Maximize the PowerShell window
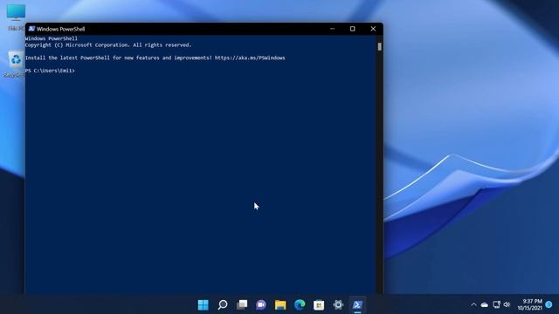 [x=352, y=29]
